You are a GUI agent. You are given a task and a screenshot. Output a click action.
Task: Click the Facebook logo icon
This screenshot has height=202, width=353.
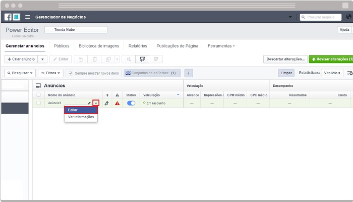tap(8, 17)
